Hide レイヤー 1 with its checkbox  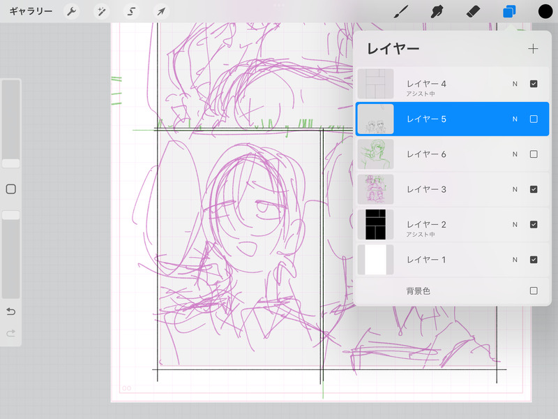point(534,260)
